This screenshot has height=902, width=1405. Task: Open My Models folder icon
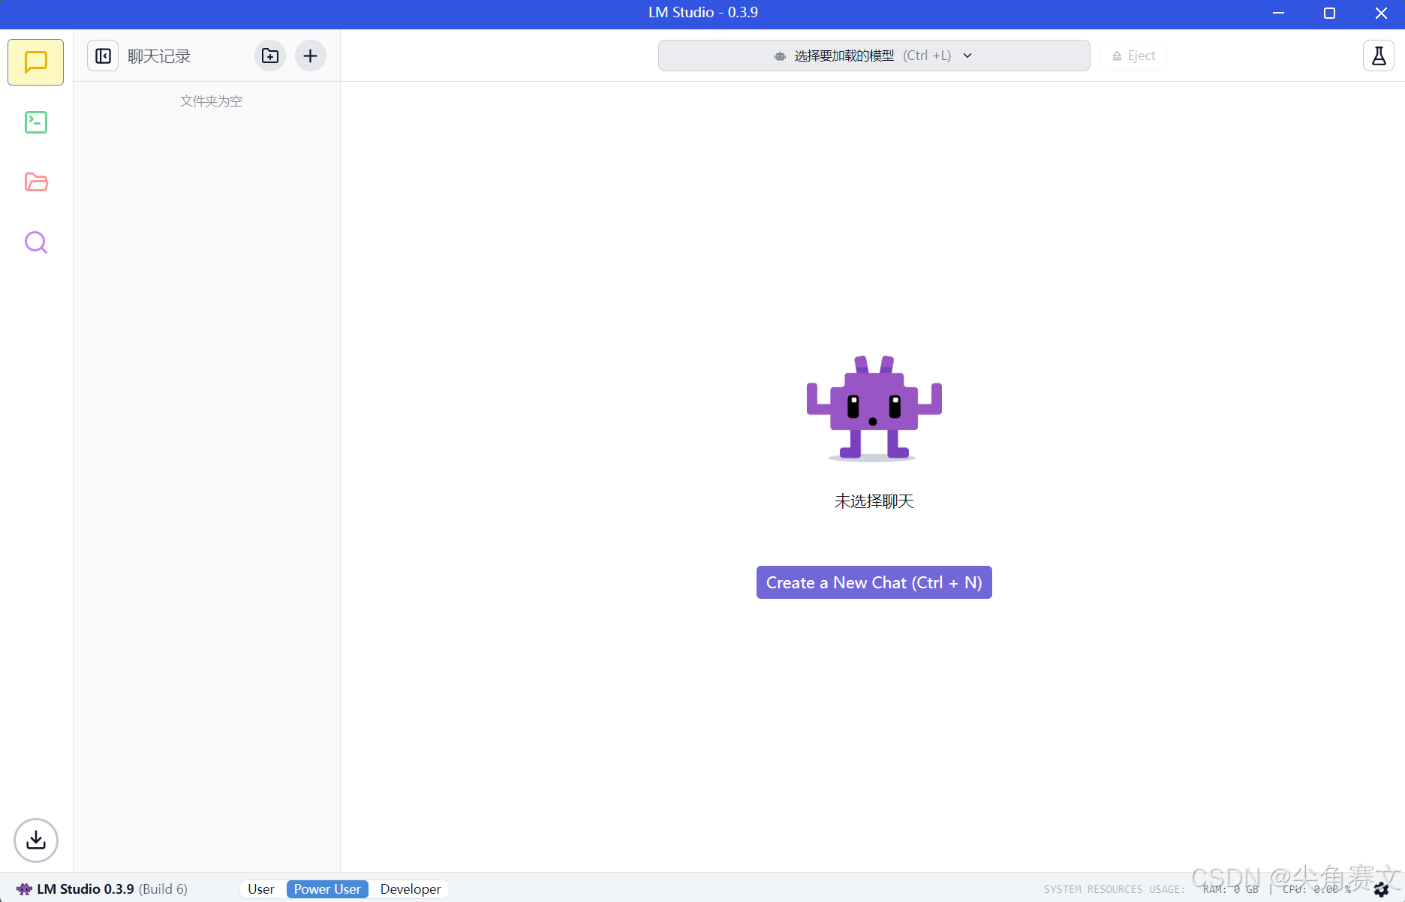35,182
